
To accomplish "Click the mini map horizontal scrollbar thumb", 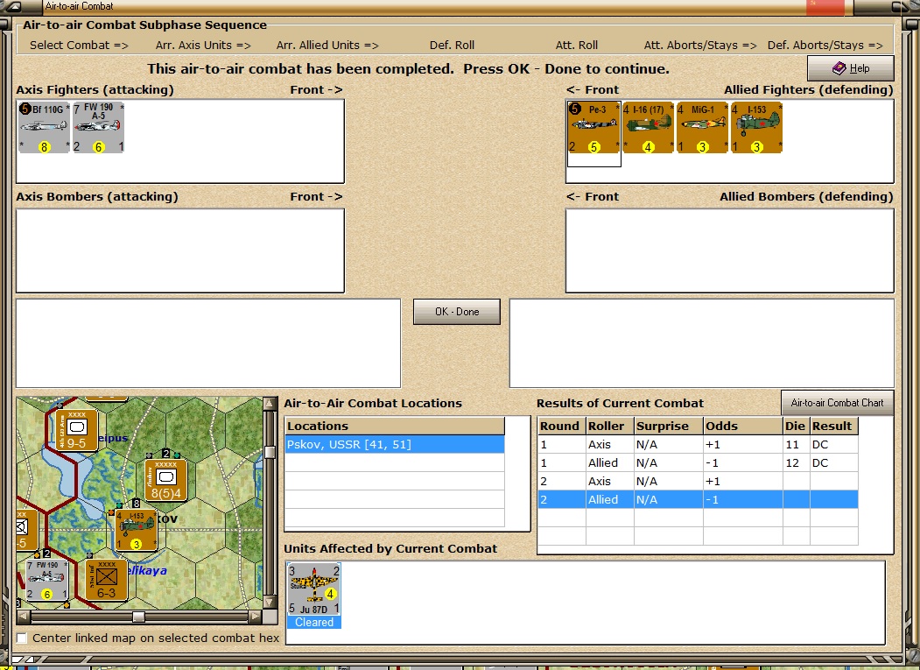I will click(x=138, y=617).
